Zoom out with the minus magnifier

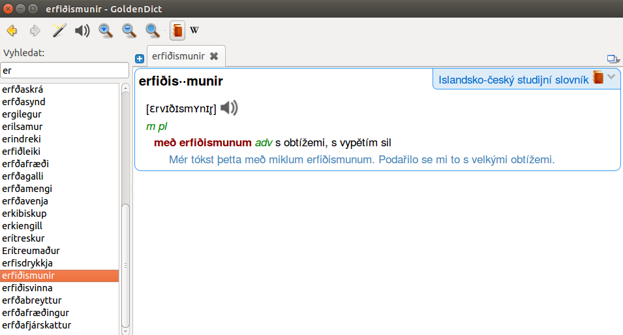[129, 30]
